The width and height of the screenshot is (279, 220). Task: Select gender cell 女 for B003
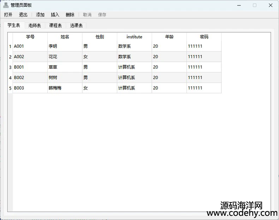click(x=100, y=88)
